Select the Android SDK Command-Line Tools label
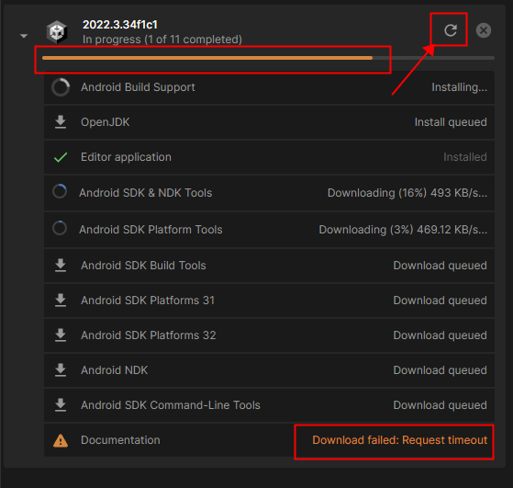 click(171, 405)
